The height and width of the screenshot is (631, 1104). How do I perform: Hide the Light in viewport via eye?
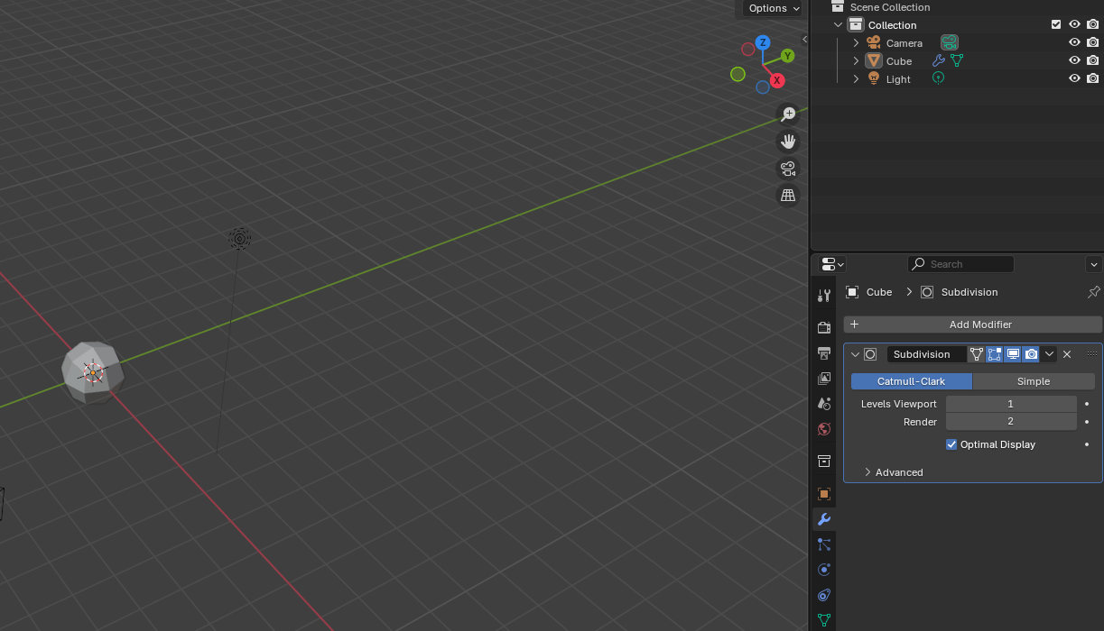coord(1074,78)
